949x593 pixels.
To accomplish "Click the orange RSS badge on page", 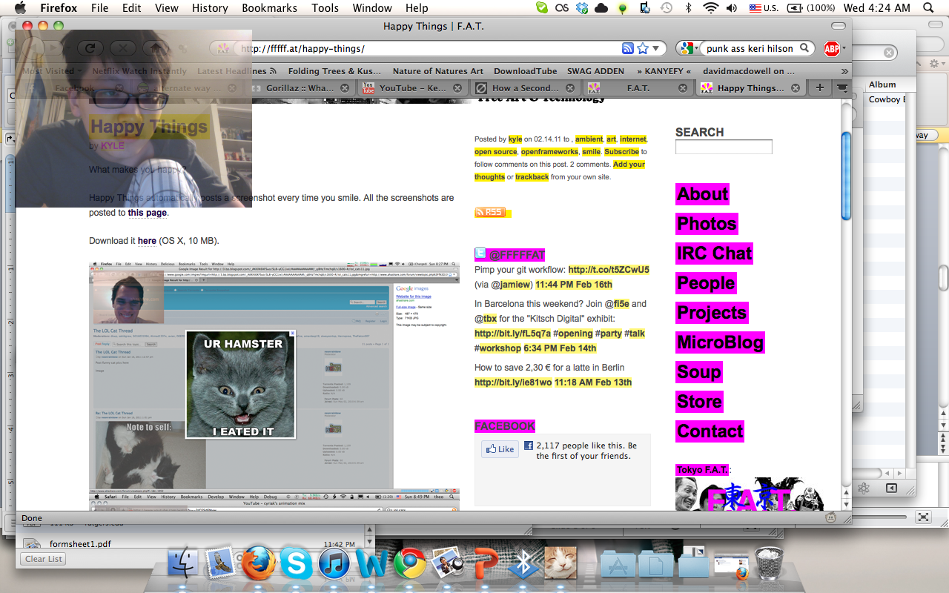I will click(489, 213).
